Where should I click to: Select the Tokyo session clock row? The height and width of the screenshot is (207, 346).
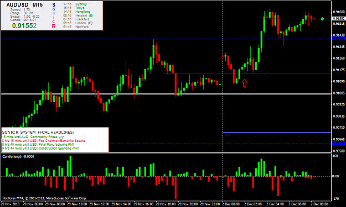(74, 8)
